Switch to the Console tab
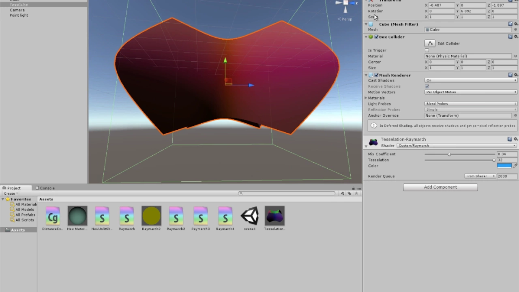The height and width of the screenshot is (292, 519). coord(45,188)
